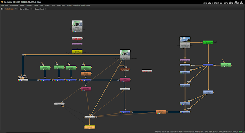Open the Viewer menu
Image resolution: width=245 pixels, height=133 pixels.
22,5
